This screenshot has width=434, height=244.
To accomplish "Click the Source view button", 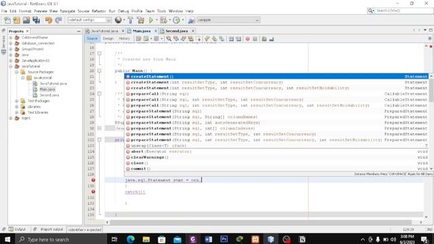I will [x=92, y=39].
